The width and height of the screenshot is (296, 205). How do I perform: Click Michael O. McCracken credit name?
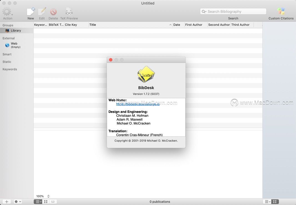pyautogui.click(x=133, y=123)
